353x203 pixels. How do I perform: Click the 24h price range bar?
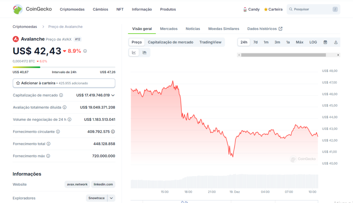click(64, 67)
